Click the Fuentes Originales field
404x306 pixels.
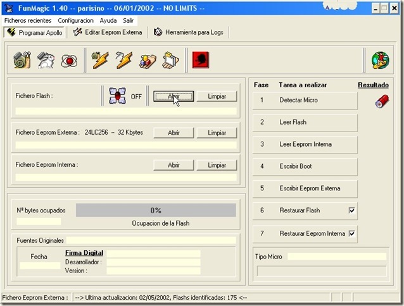pos(151,240)
